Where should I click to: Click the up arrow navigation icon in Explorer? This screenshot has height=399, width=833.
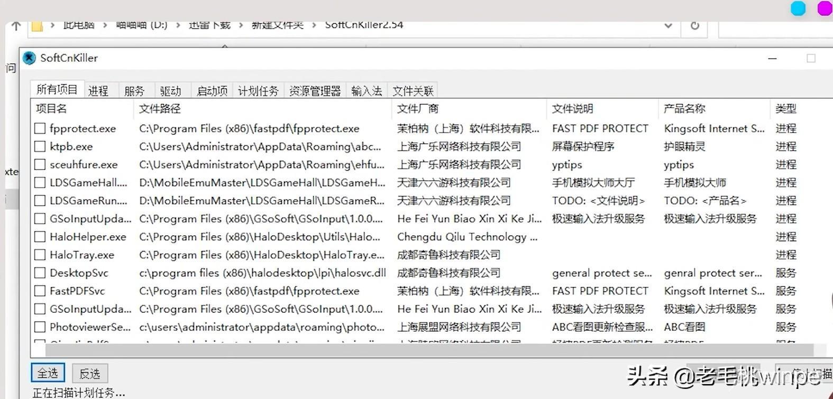[16, 26]
